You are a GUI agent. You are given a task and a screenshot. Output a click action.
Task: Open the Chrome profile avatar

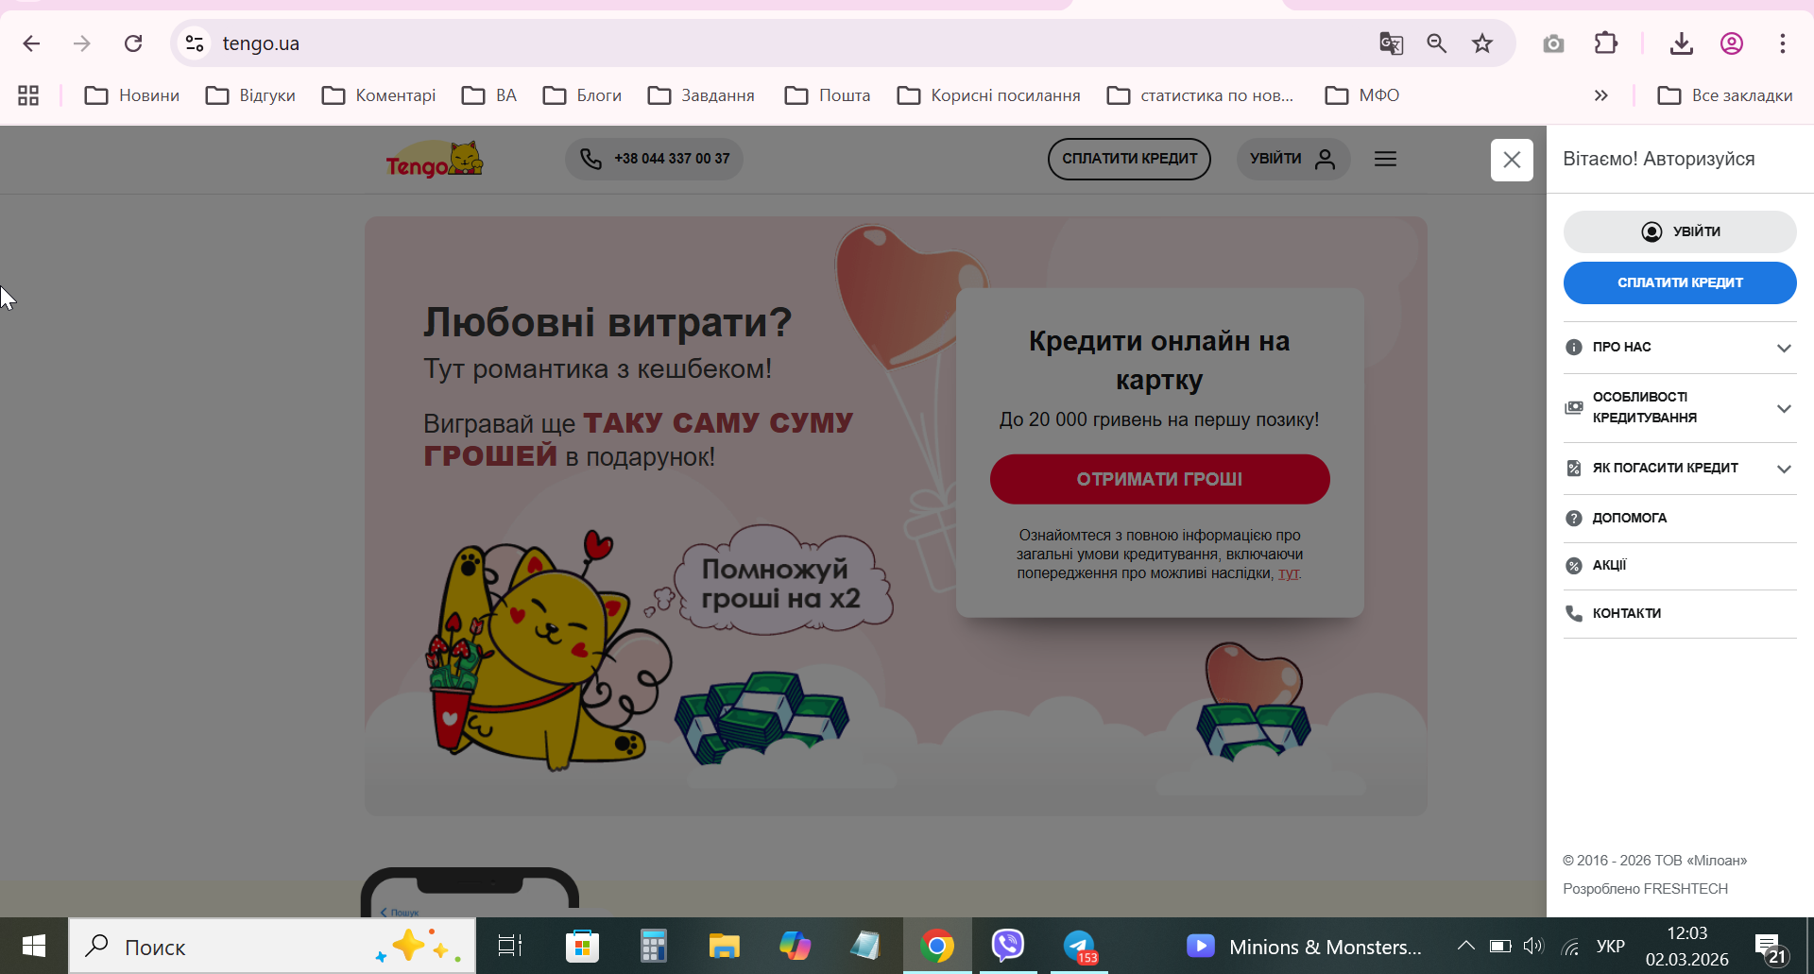pyautogui.click(x=1731, y=43)
